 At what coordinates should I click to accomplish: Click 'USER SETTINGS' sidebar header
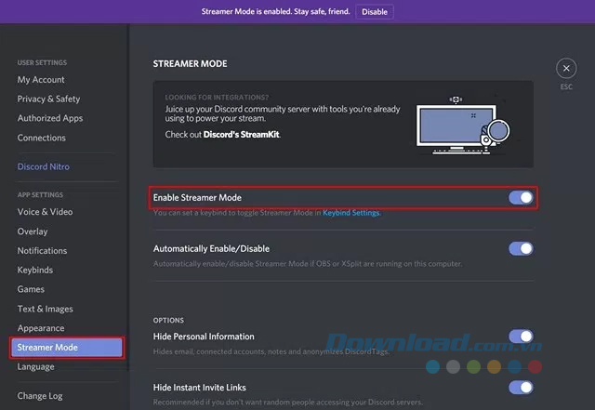point(42,62)
